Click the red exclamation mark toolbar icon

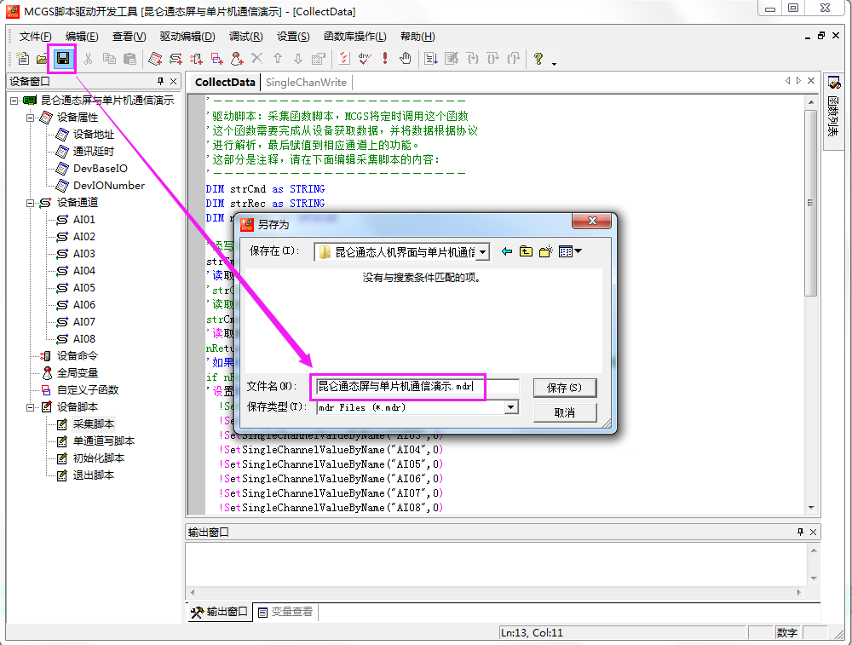(x=385, y=59)
